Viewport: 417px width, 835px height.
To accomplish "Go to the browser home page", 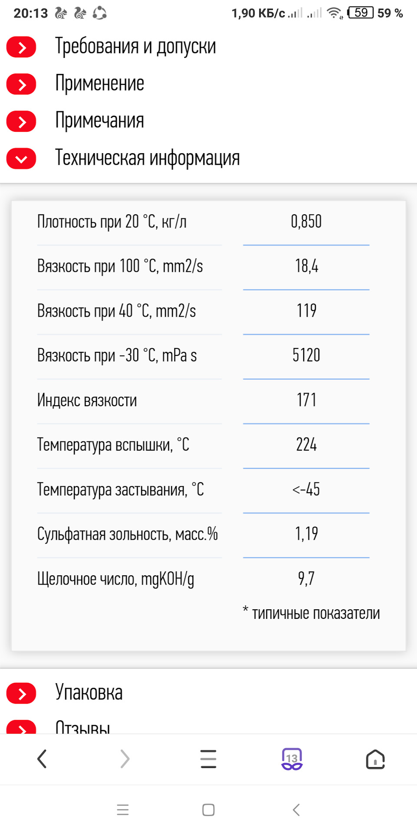I will pyautogui.click(x=375, y=759).
